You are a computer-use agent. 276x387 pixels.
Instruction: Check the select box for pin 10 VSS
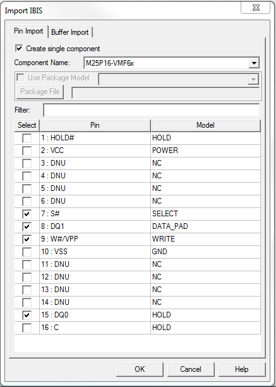pos(27,252)
